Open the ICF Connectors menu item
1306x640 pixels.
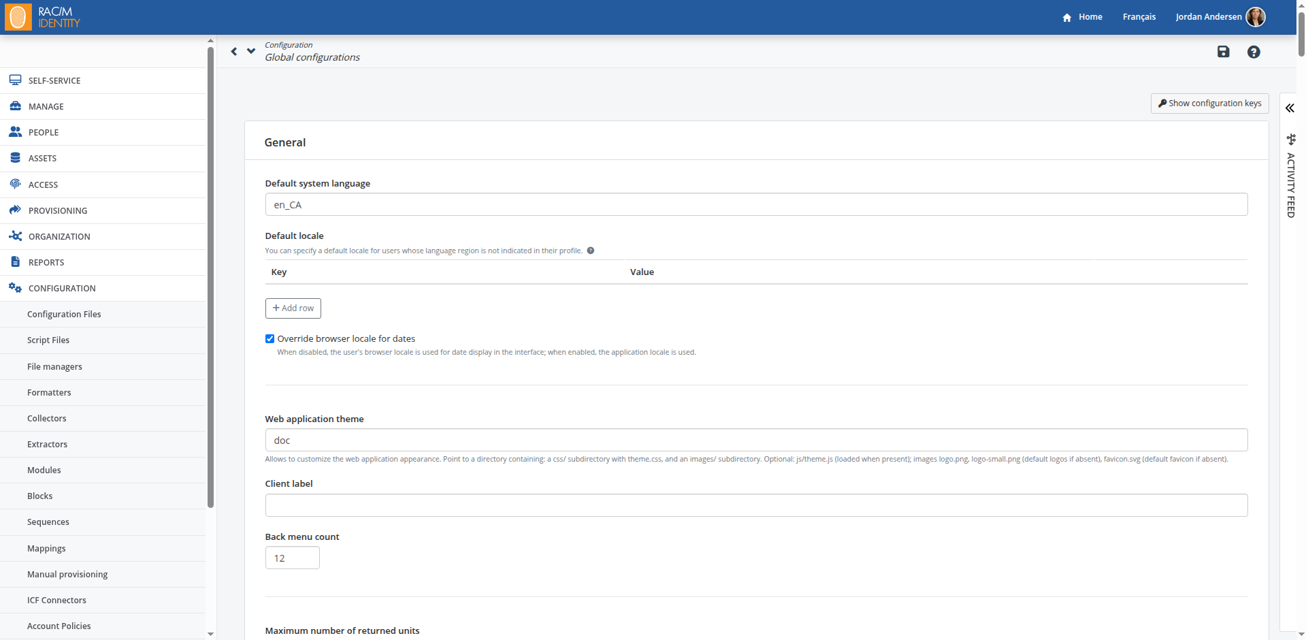(x=56, y=601)
